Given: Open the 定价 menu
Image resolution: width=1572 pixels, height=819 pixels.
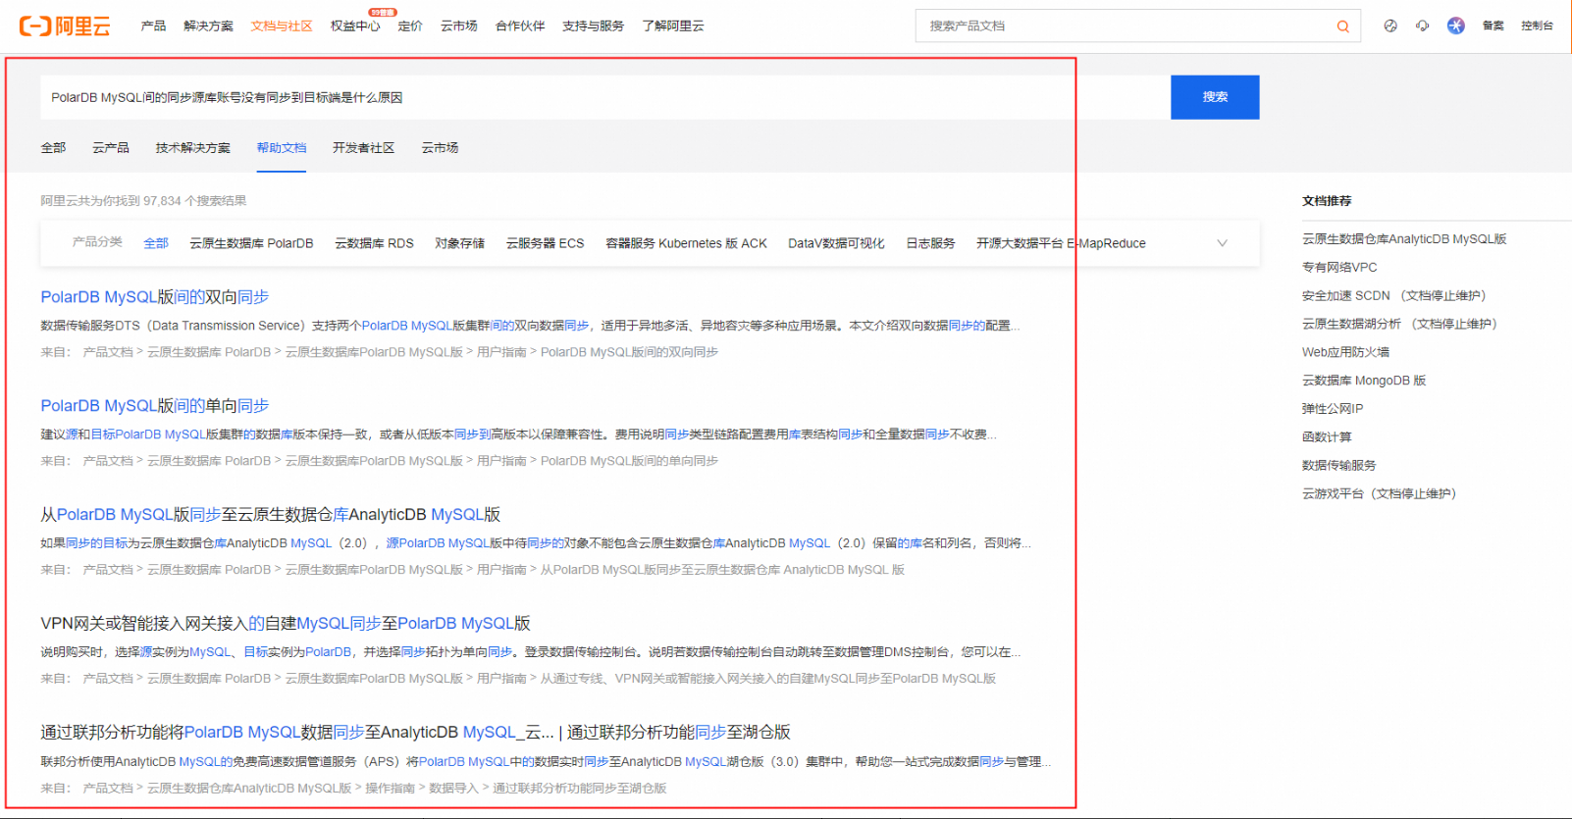Looking at the screenshot, I should (x=410, y=26).
